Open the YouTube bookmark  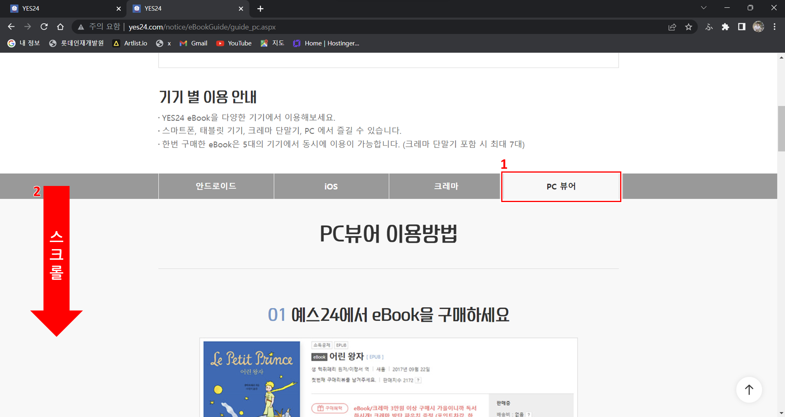234,43
